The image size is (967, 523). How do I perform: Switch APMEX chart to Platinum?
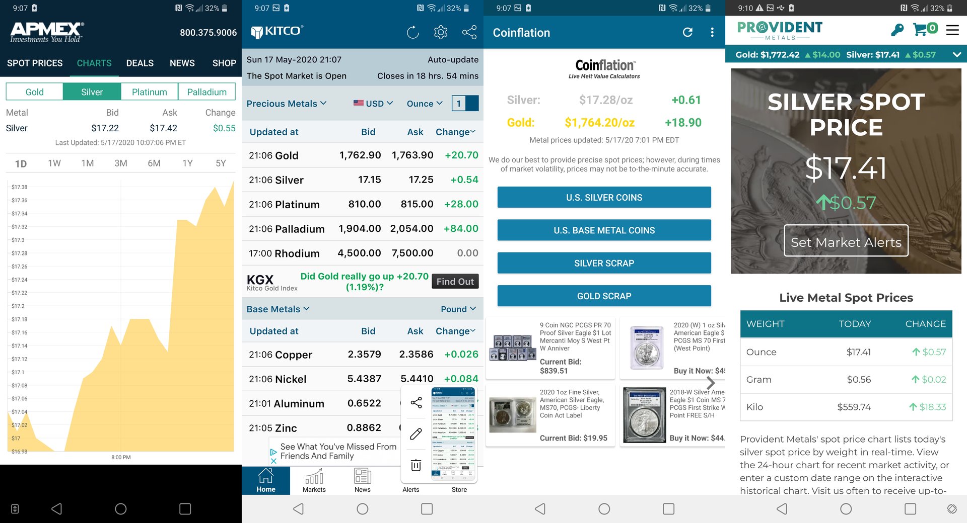coord(149,92)
